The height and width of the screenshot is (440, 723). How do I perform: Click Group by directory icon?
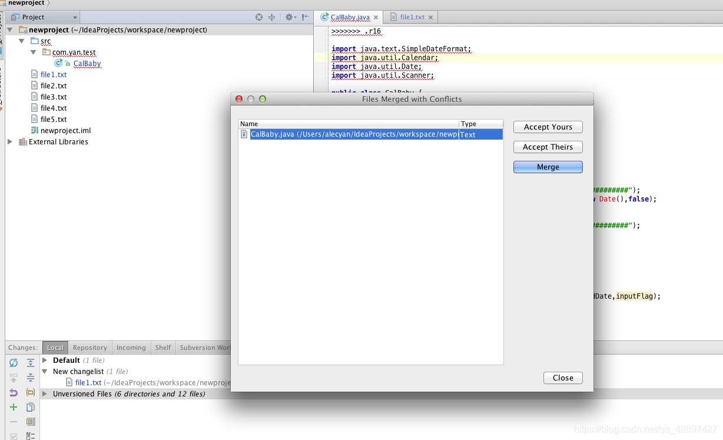[31, 392]
